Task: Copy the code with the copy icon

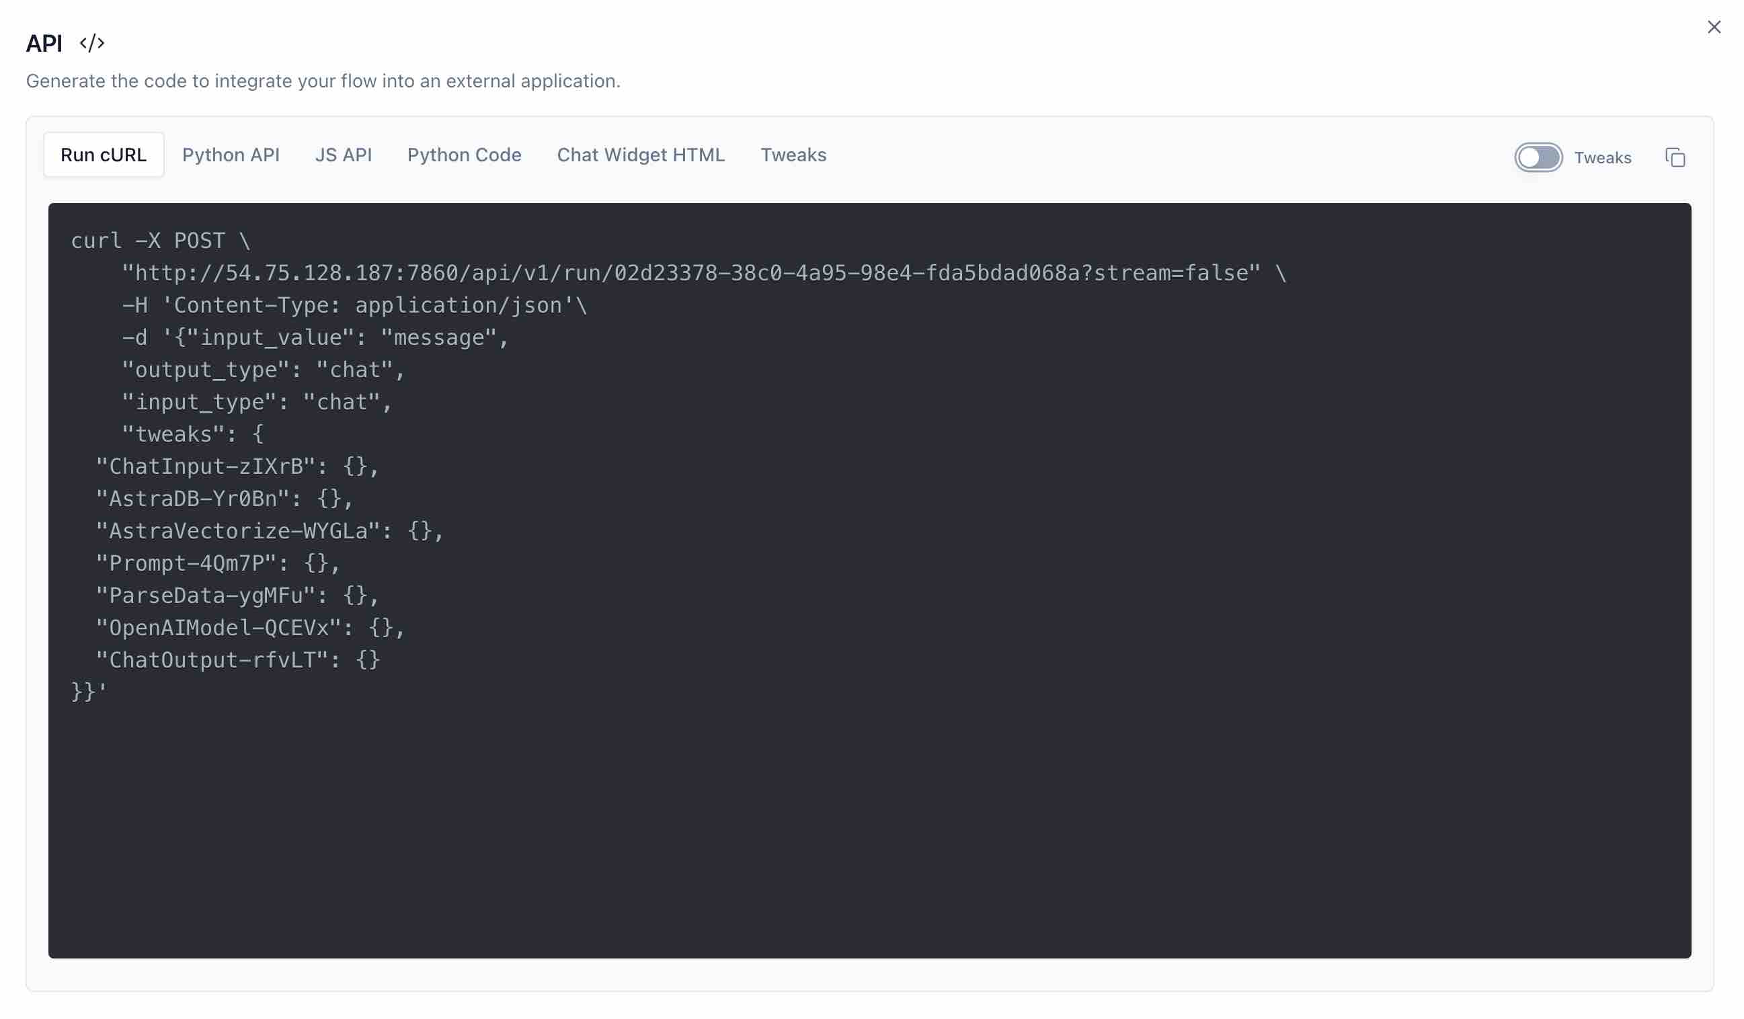Action: point(1675,158)
